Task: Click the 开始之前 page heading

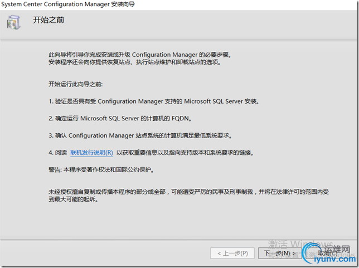Action: [x=49, y=20]
